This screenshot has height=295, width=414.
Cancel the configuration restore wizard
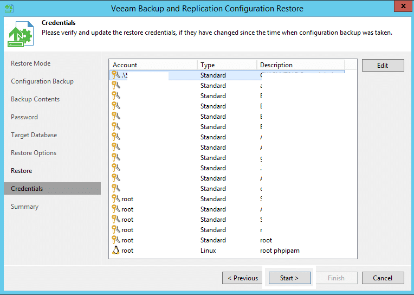tap(383, 278)
